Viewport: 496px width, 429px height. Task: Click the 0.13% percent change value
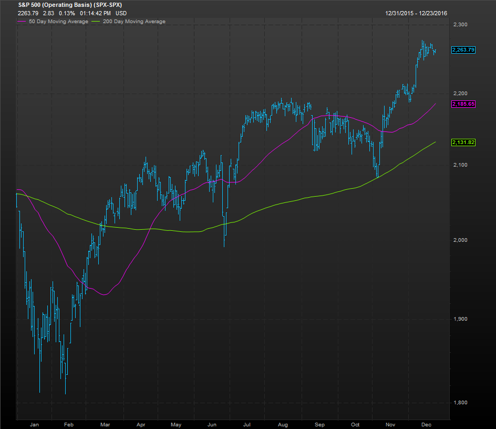pyautogui.click(x=67, y=13)
